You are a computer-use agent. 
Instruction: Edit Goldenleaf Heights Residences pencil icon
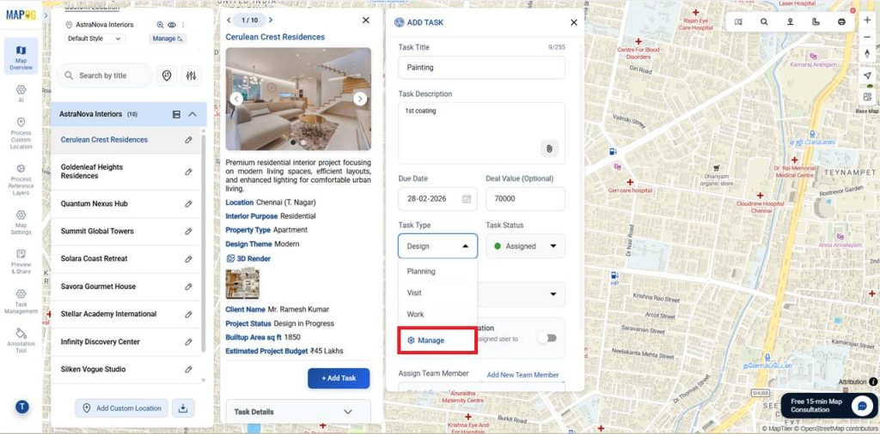(188, 172)
